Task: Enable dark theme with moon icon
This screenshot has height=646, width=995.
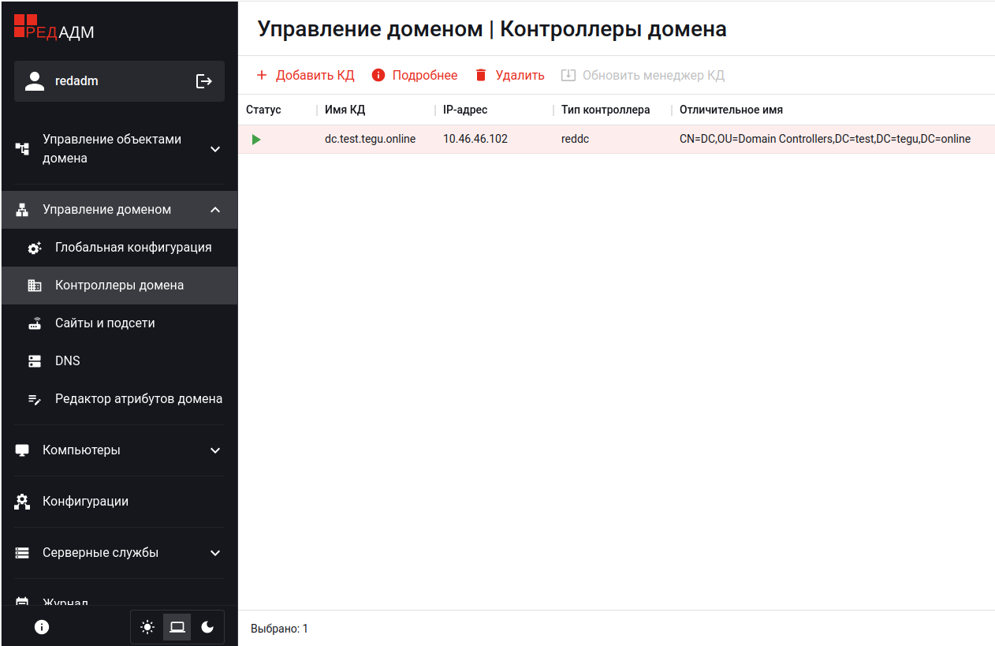Action: (x=207, y=627)
